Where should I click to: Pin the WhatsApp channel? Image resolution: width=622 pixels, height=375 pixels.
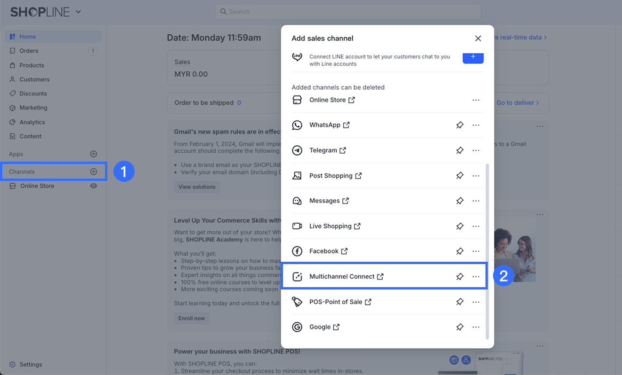pos(460,125)
